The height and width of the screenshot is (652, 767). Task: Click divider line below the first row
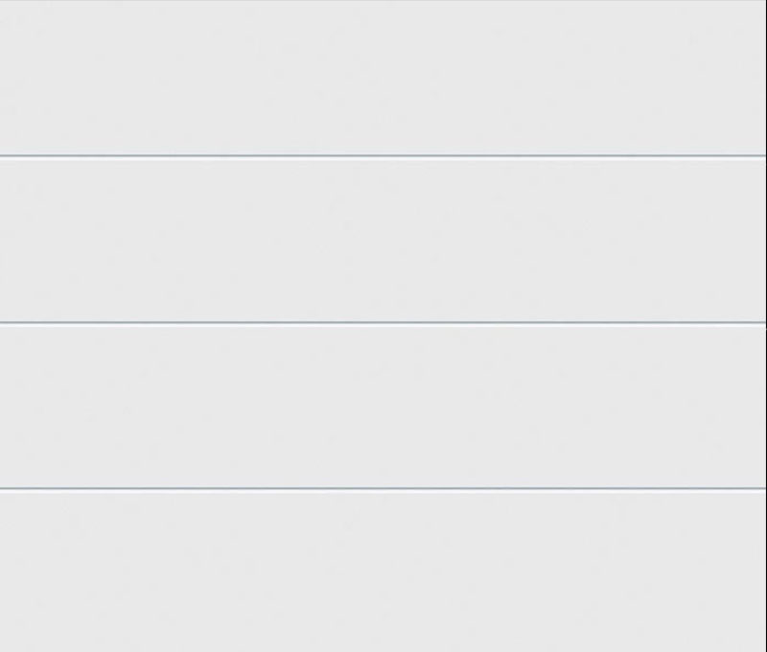coord(383,156)
